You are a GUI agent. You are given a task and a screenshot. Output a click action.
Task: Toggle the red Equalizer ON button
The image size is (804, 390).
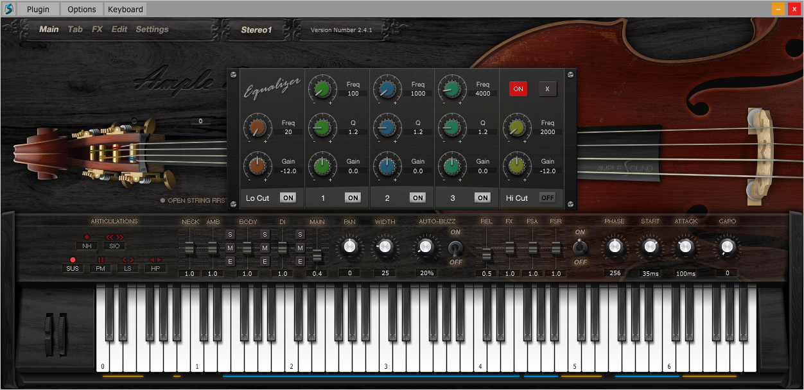(x=518, y=89)
